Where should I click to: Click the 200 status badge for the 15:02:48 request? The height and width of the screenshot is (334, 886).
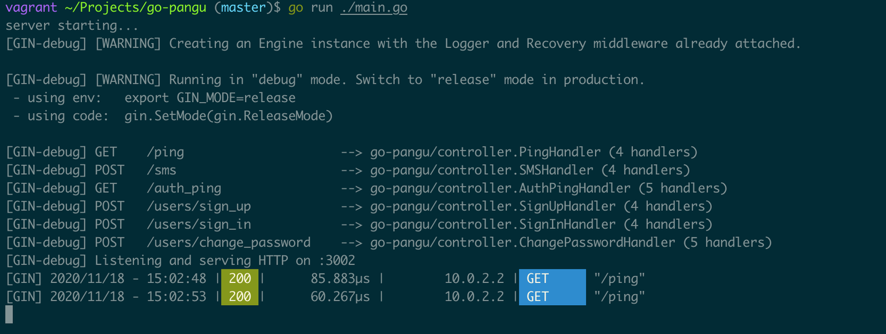click(x=239, y=279)
